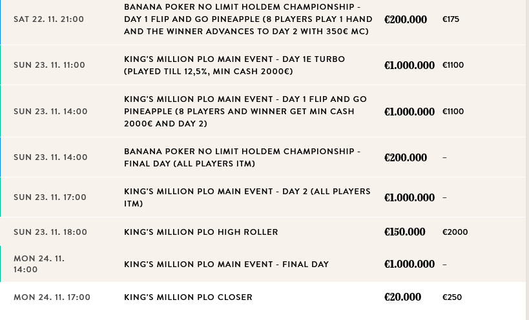
Task: Click the €2000 buy-in value
Action: point(455,232)
